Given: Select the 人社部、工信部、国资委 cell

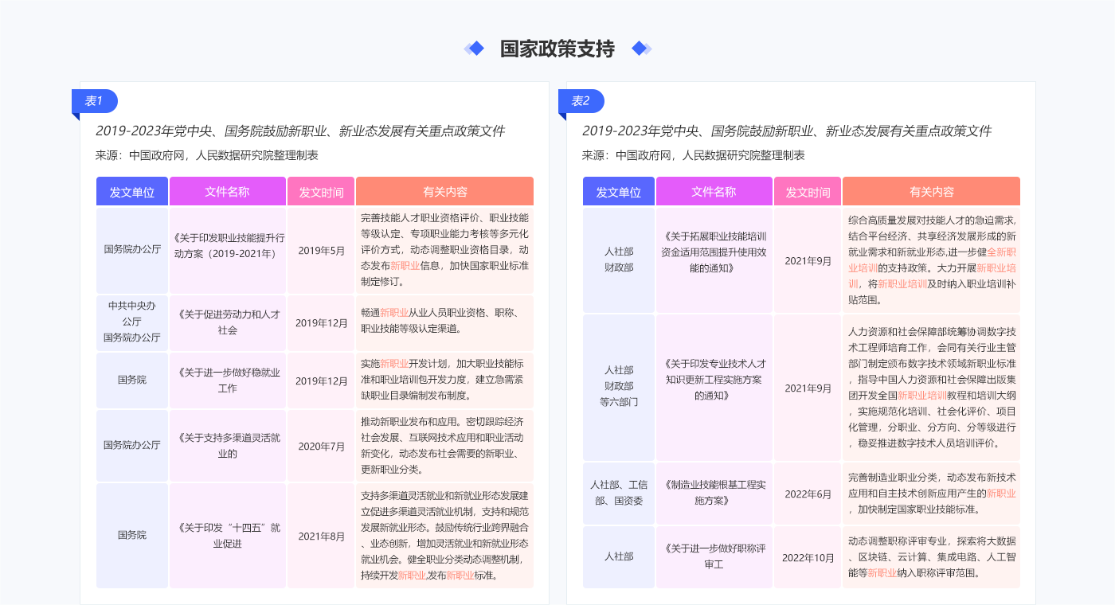Looking at the screenshot, I should coord(619,494).
